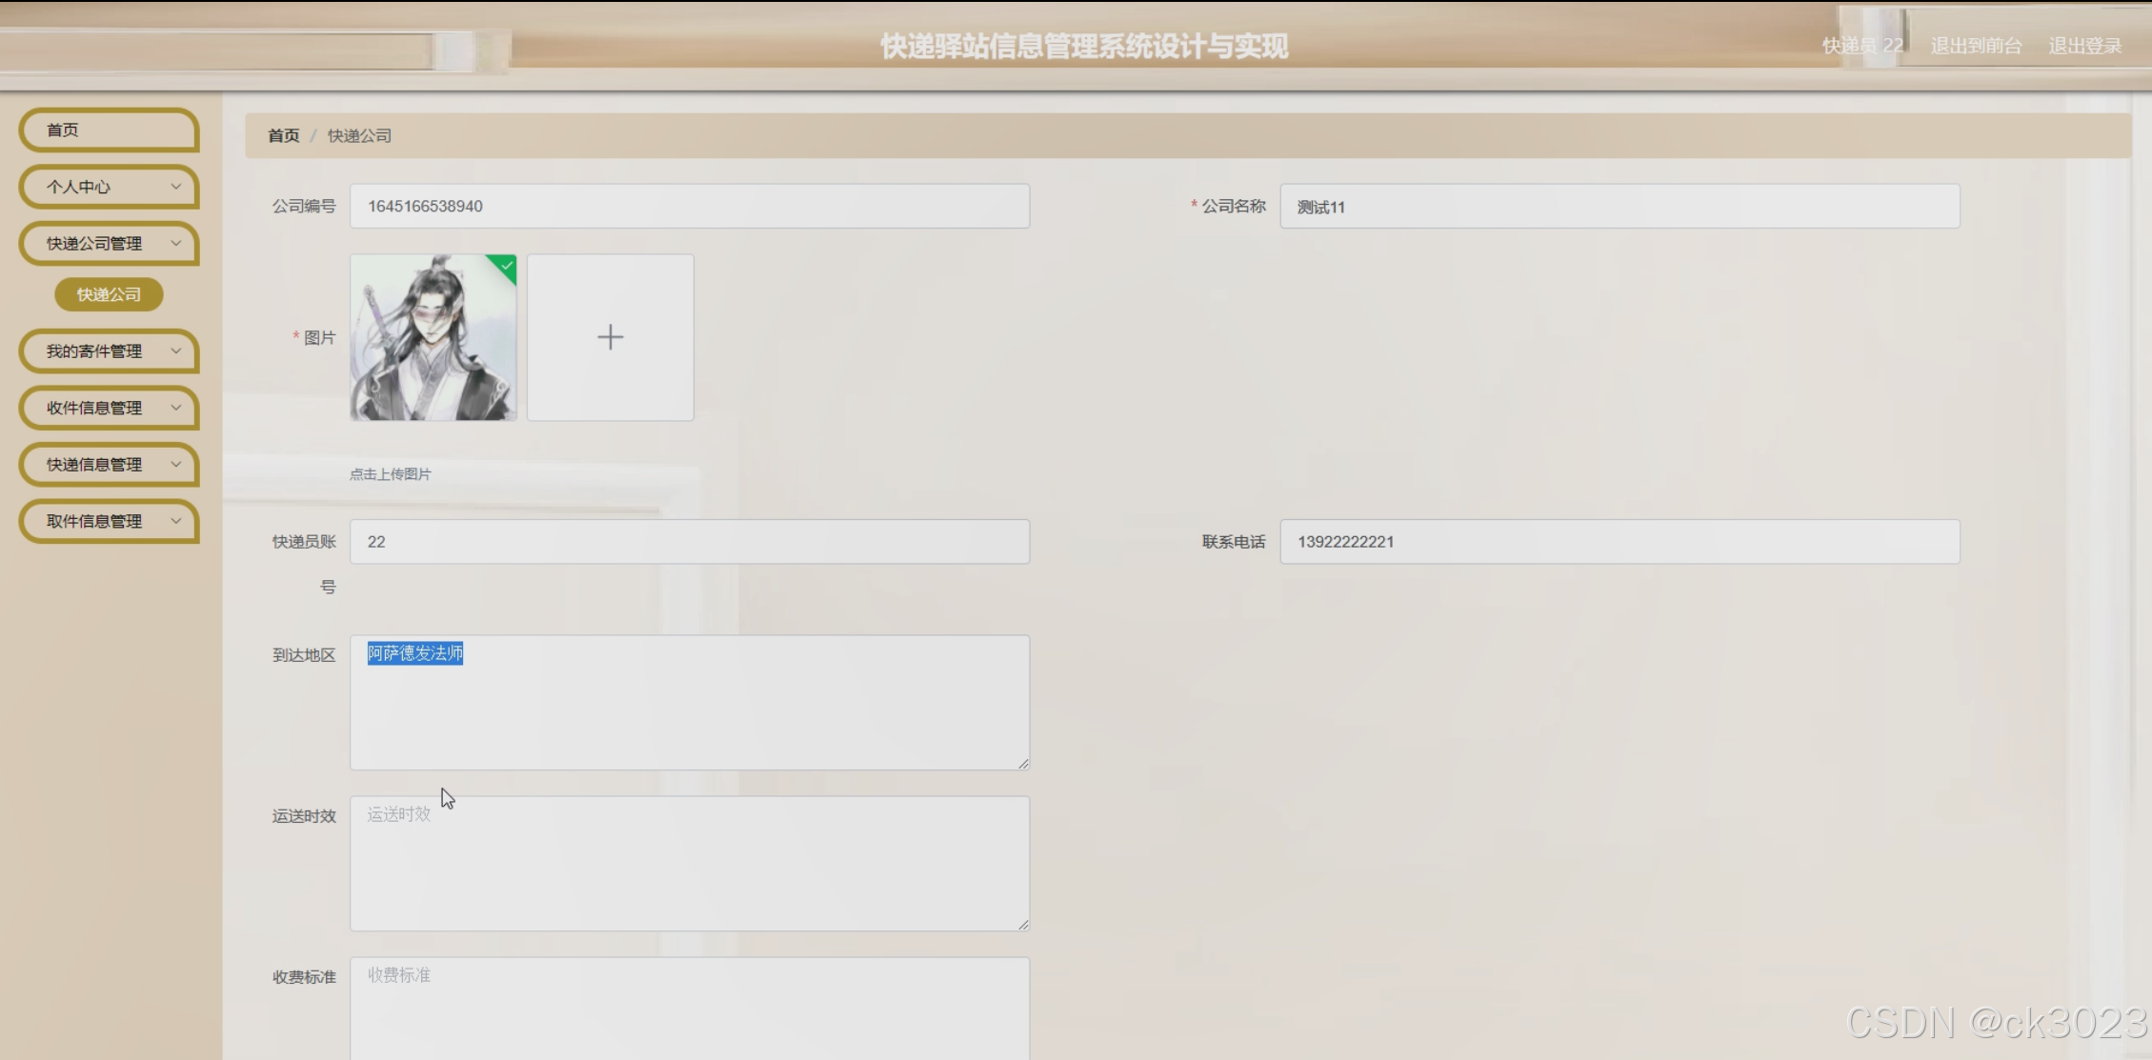
Task: Click the resize handle of the 到达地区 textarea
Action: (1023, 763)
